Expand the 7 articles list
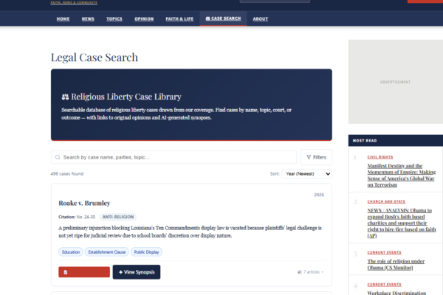This screenshot has width=443, height=295. [310, 272]
